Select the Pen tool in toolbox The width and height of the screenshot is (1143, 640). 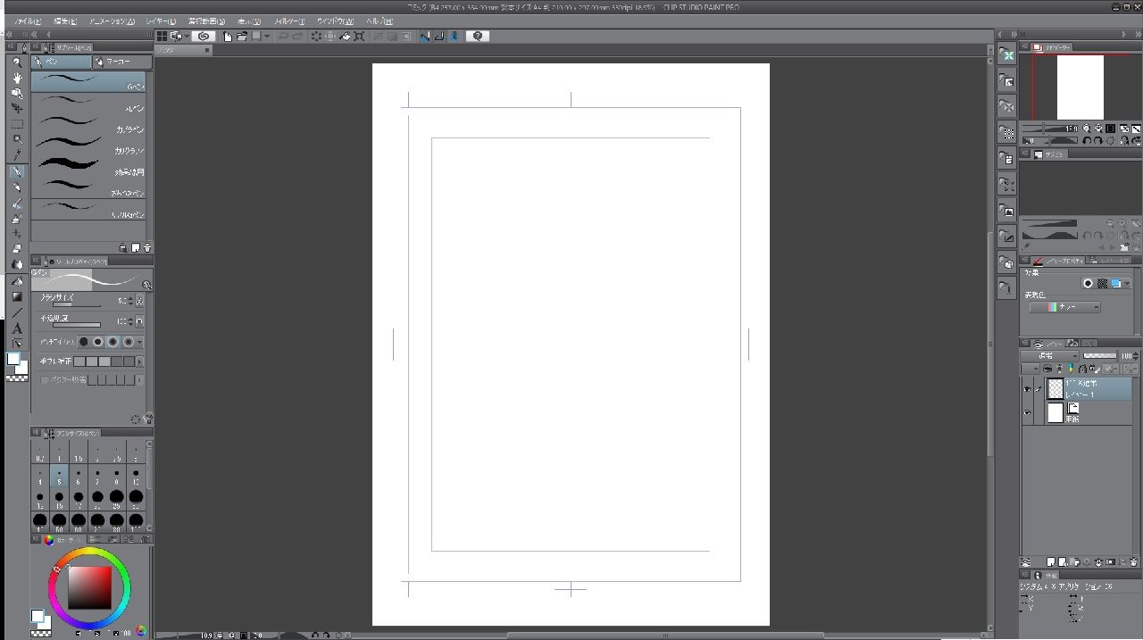pyautogui.click(x=17, y=171)
